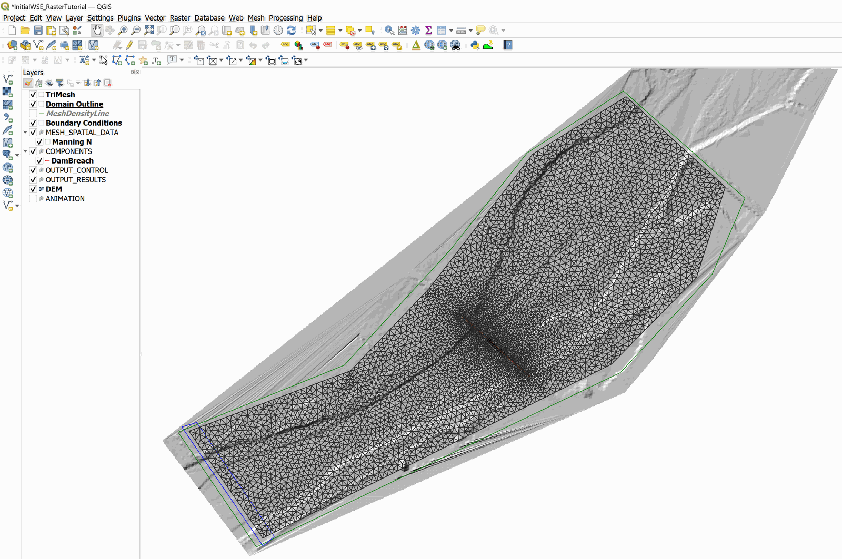Enable the MeshDensityLine layer checkbox
The image size is (842, 559).
point(33,114)
